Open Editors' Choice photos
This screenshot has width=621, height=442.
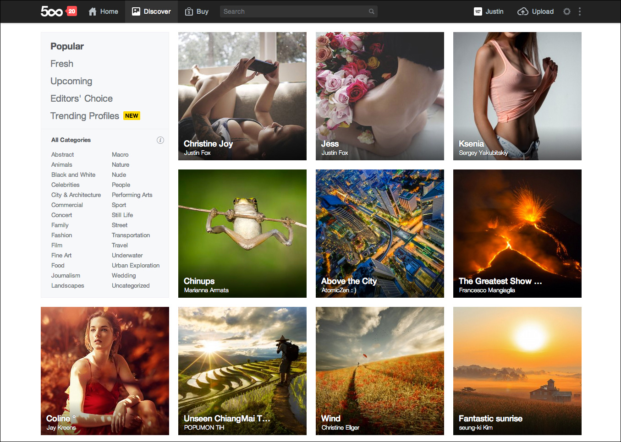[x=82, y=98]
